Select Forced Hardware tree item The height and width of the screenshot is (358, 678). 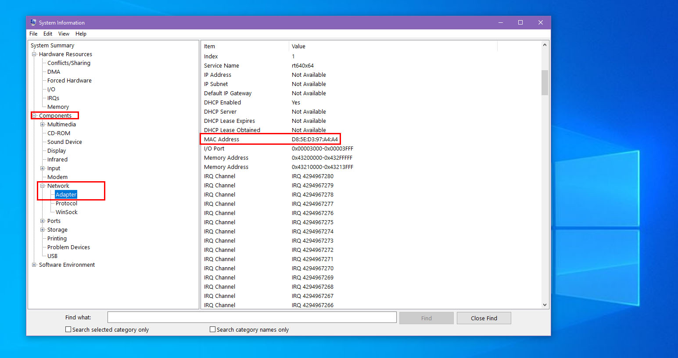coord(69,81)
